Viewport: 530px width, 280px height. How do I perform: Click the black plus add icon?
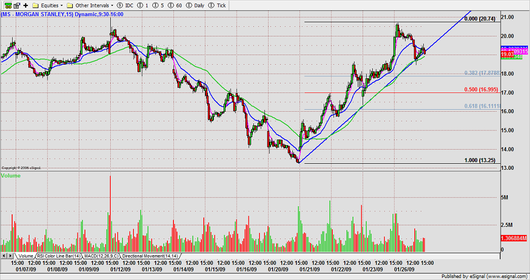coord(26,6)
